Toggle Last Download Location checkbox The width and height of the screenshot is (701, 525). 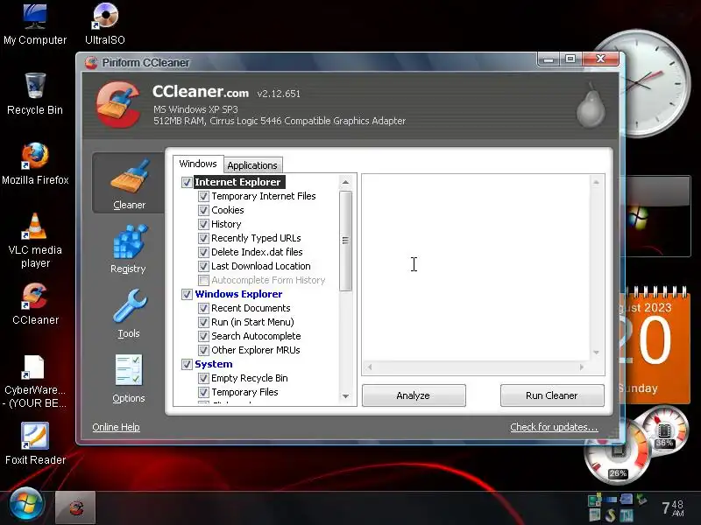[203, 266]
